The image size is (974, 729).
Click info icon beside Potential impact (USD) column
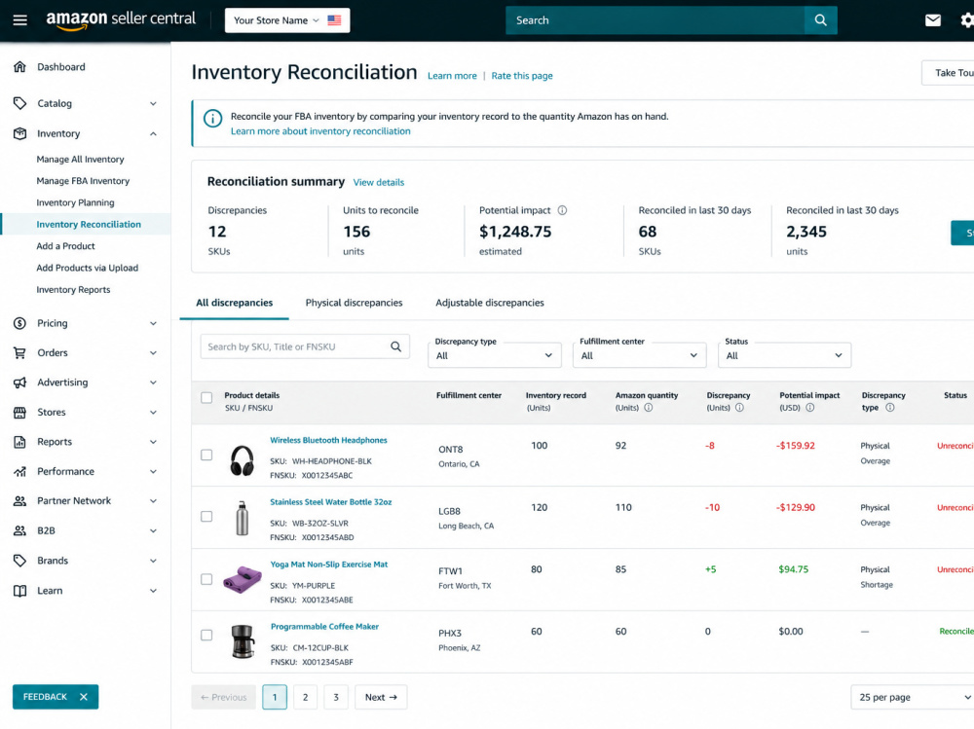click(810, 408)
